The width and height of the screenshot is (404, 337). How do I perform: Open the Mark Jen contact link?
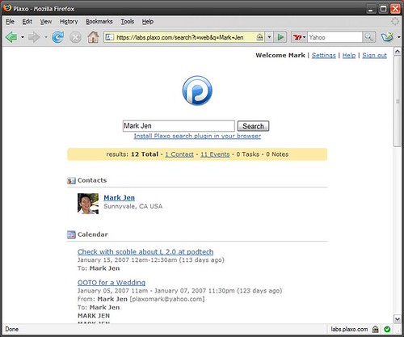click(x=119, y=198)
